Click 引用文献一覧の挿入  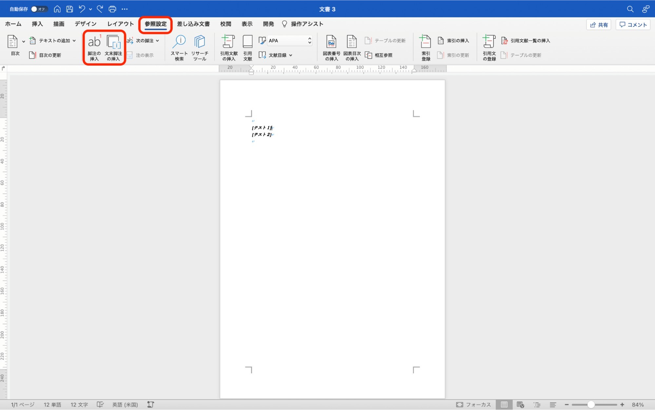coord(526,41)
